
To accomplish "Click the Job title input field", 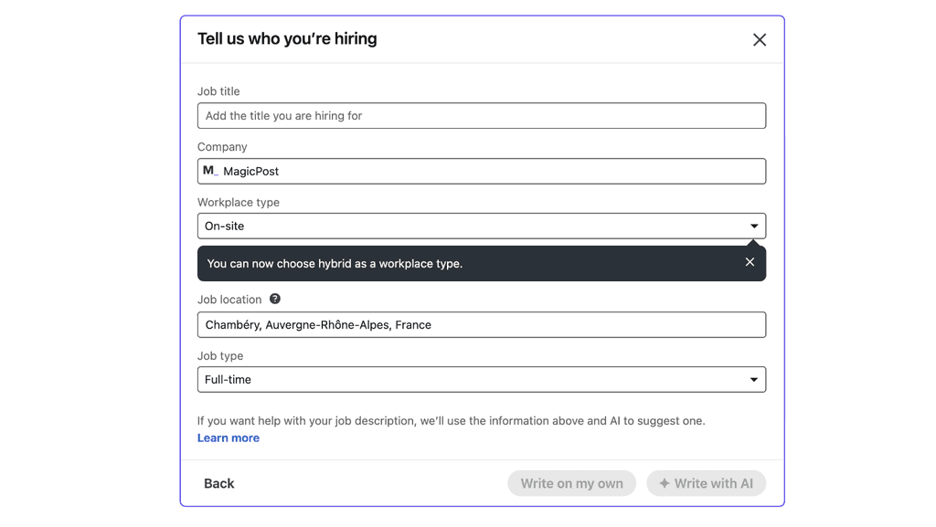I will tap(481, 115).
